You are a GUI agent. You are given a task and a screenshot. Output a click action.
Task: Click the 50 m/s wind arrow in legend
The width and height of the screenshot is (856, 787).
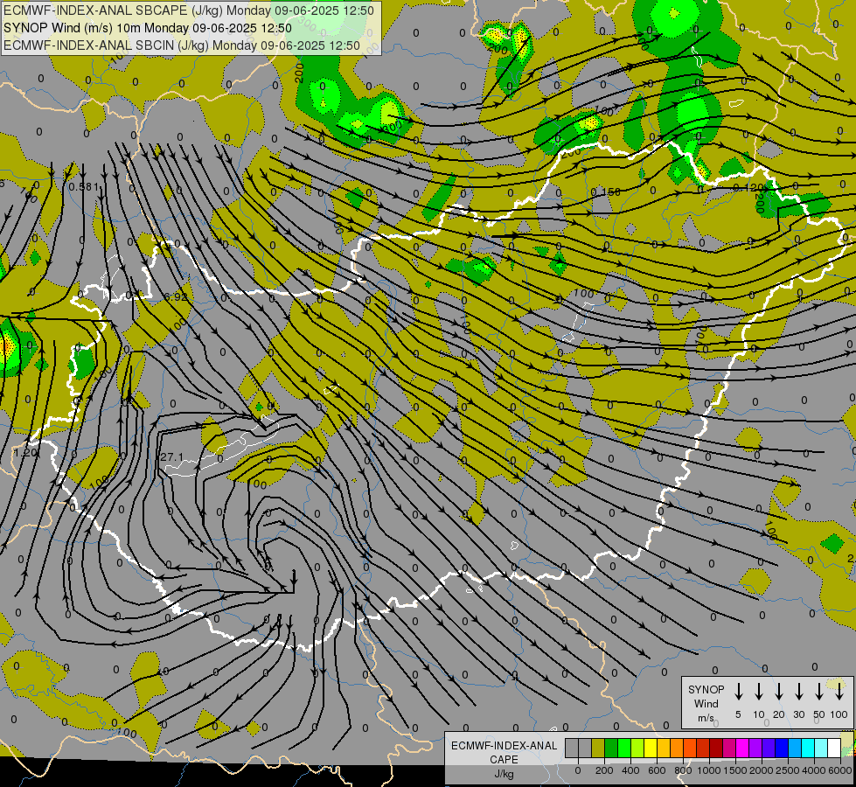pyautogui.click(x=819, y=691)
